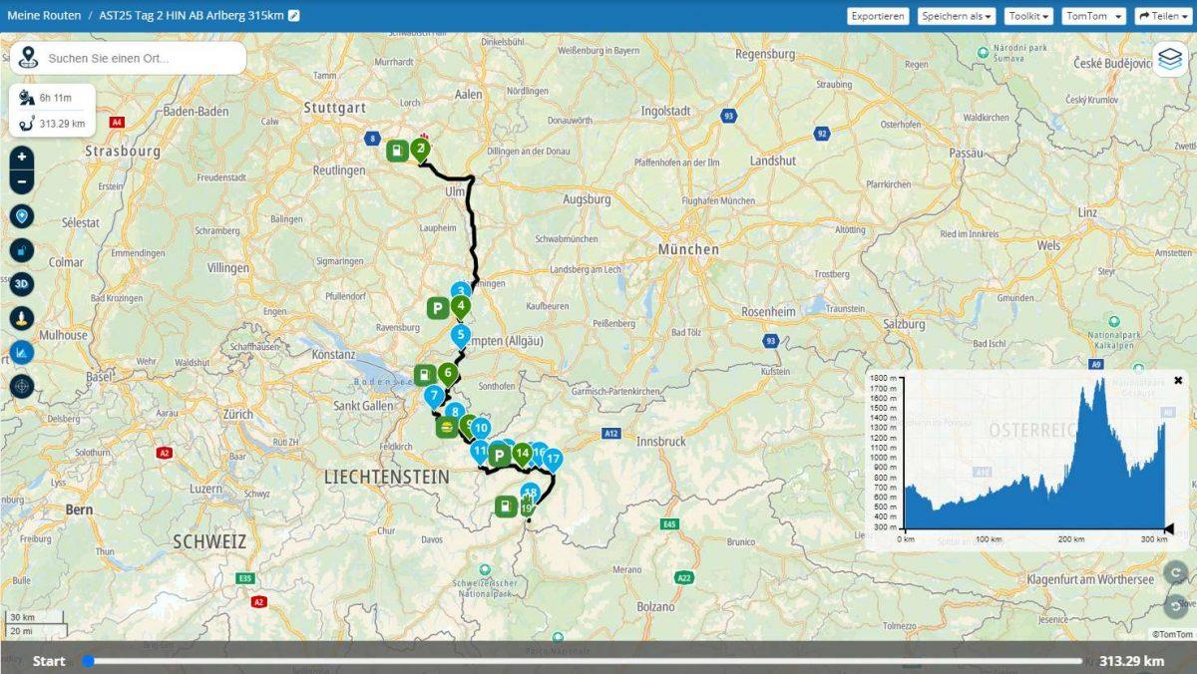Screen dimensions: 1197x674
Task: Click the lower circular arrow button
Action: pyautogui.click(x=1176, y=605)
